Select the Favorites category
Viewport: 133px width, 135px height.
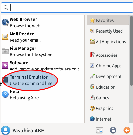(108, 20)
